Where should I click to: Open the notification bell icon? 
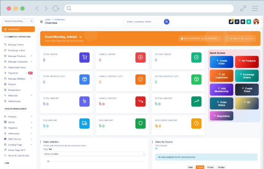point(249,22)
